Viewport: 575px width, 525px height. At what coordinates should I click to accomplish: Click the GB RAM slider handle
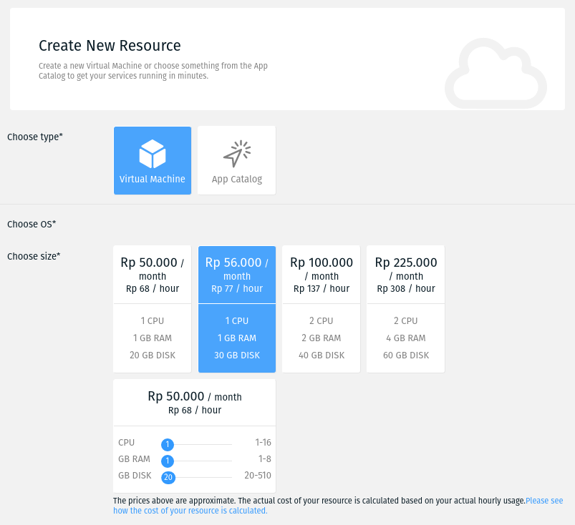click(x=168, y=461)
